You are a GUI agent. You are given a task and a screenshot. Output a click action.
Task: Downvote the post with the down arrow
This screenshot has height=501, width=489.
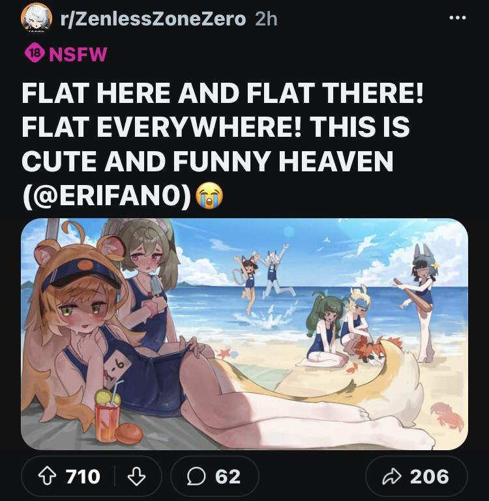(136, 476)
